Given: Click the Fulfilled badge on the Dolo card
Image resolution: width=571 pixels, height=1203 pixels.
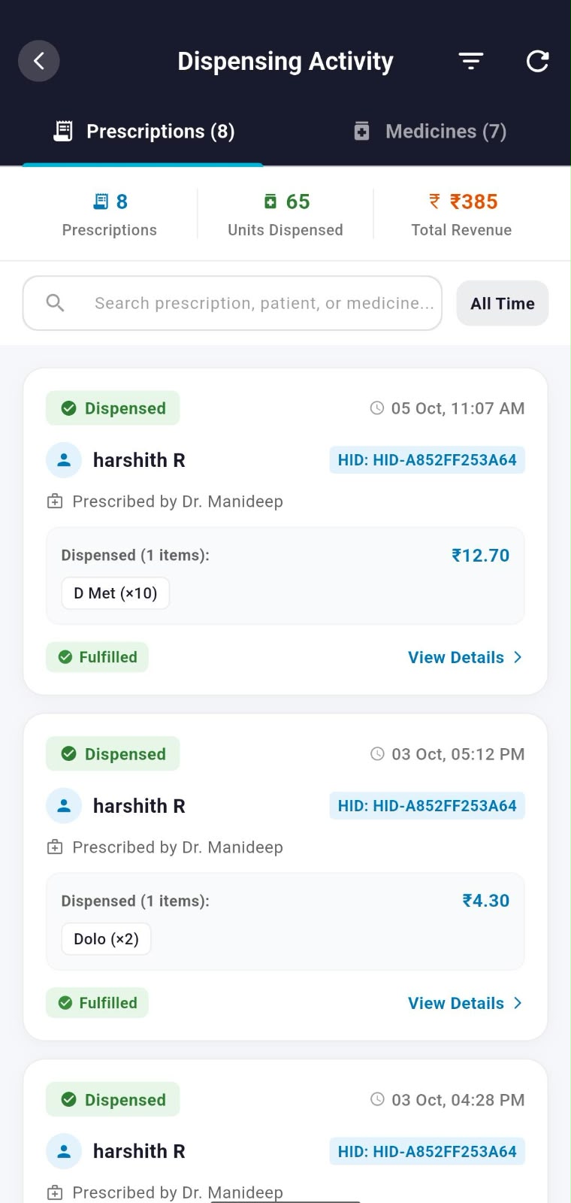Looking at the screenshot, I should [x=97, y=1003].
